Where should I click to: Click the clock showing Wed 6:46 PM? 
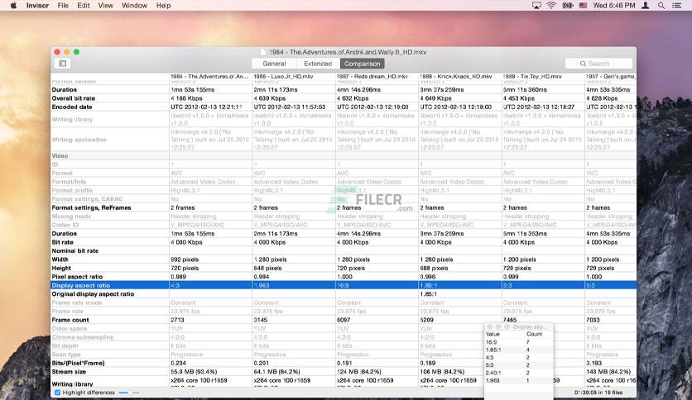(614, 5)
